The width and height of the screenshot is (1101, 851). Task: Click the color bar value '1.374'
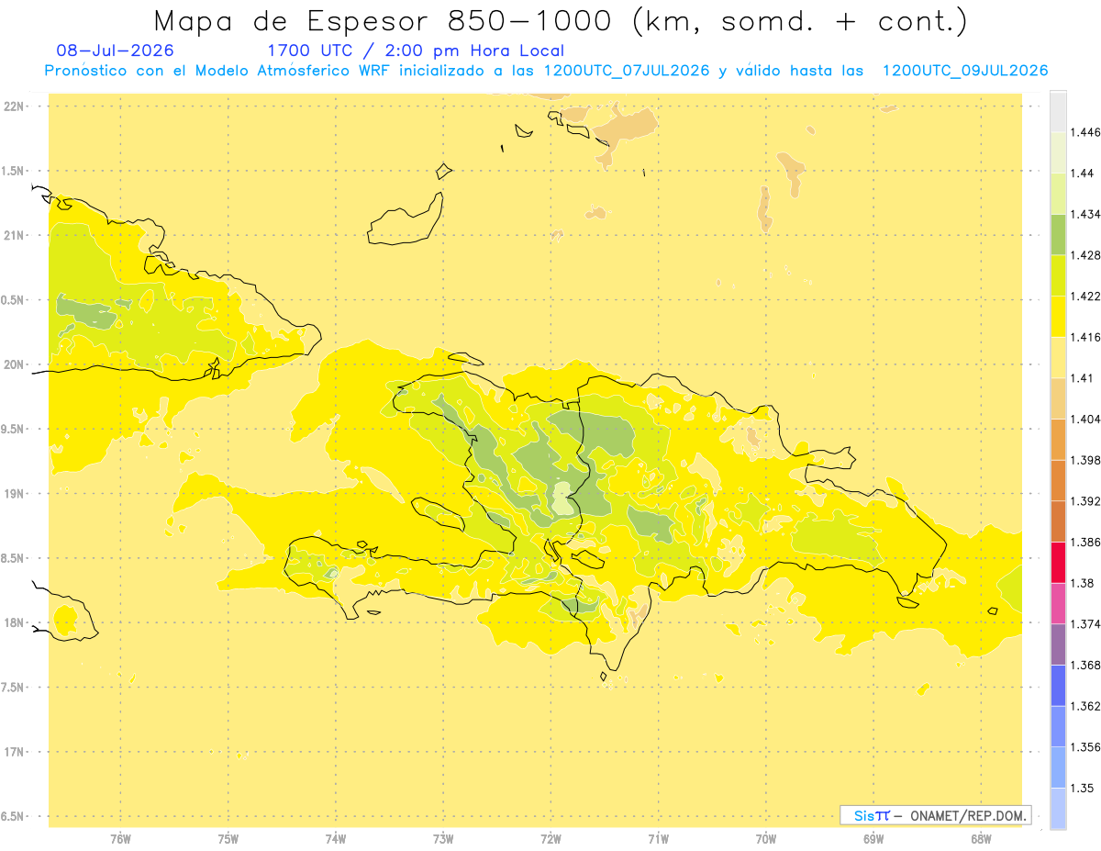click(1085, 624)
